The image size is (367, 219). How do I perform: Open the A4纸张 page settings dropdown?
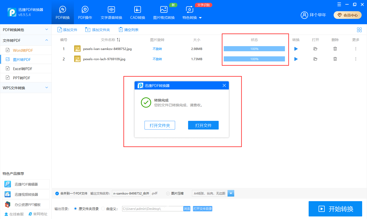(x=231, y=193)
